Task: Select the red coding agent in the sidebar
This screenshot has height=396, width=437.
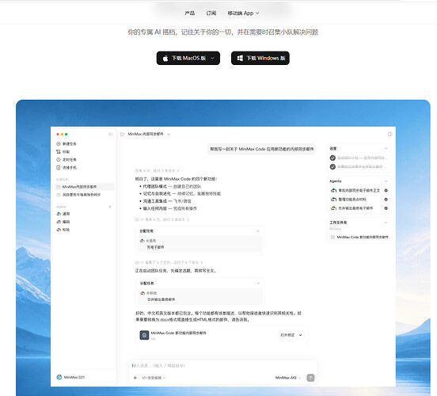Action: [x=63, y=222]
